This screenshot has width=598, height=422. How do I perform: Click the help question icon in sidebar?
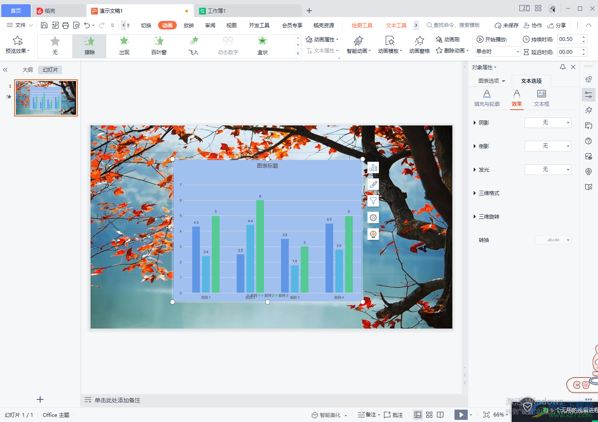[589, 141]
